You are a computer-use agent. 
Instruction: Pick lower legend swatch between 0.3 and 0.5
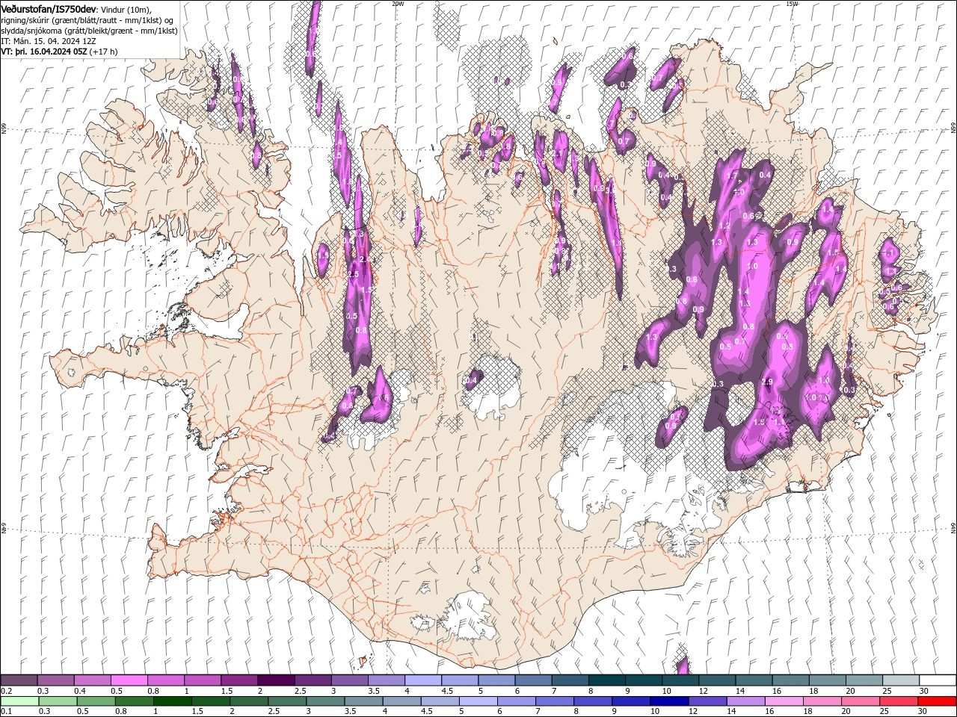point(58,701)
